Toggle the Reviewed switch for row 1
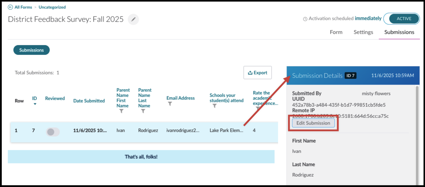Viewport: 425px width, 187px height. (53, 132)
